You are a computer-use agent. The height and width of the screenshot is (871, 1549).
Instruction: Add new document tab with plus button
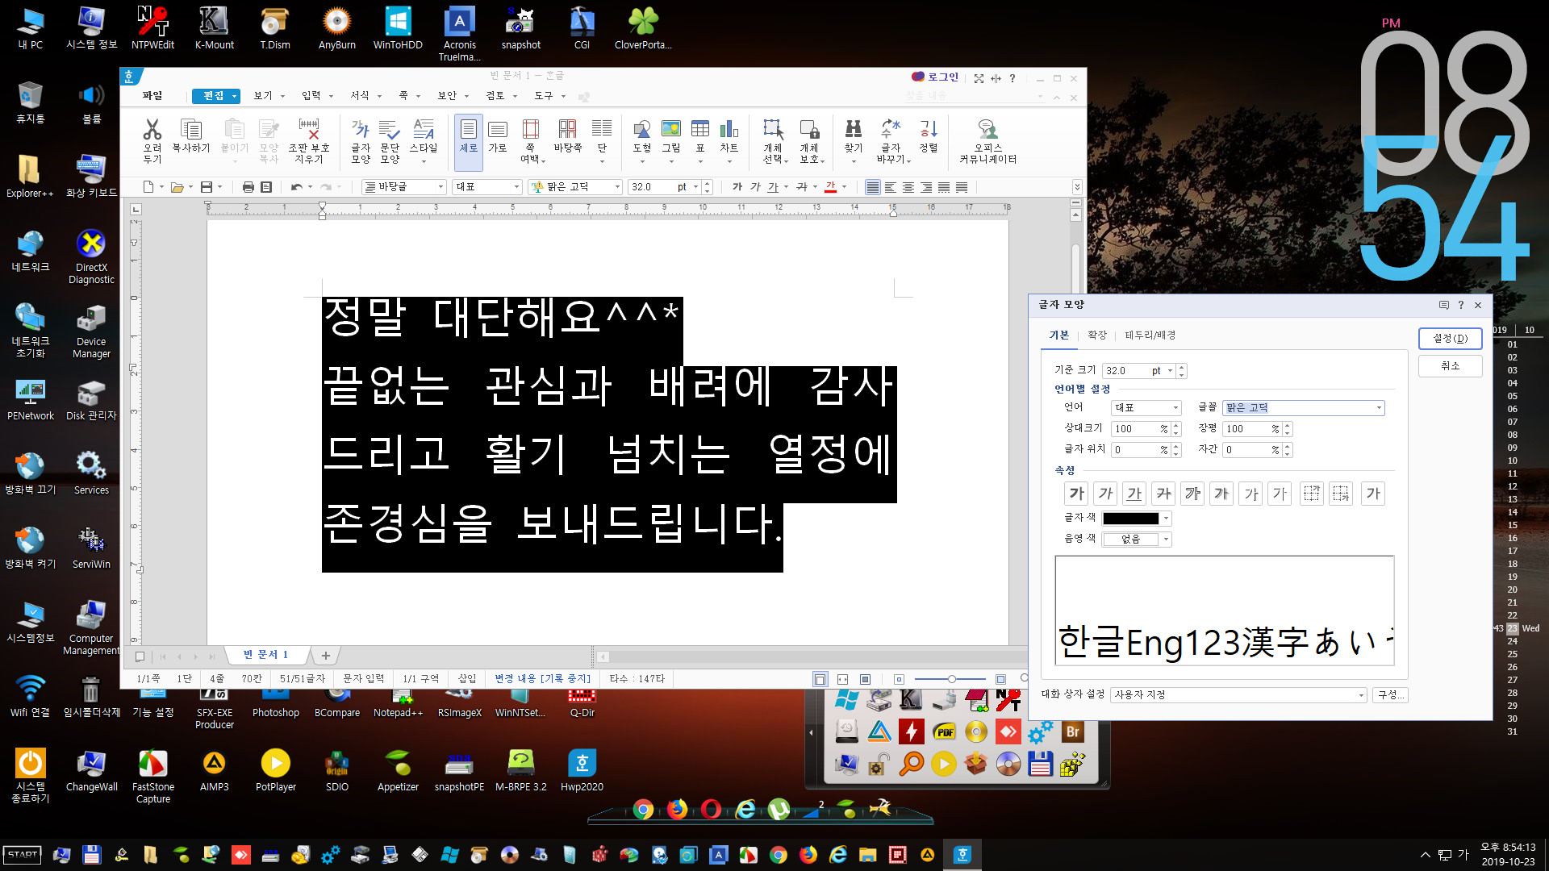point(325,656)
